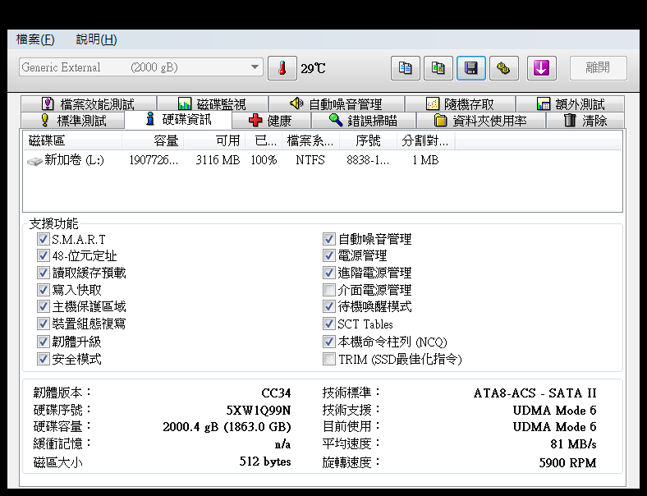The height and width of the screenshot is (496, 647).
Task: Open the options wrench icon
Action: click(x=504, y=68)
